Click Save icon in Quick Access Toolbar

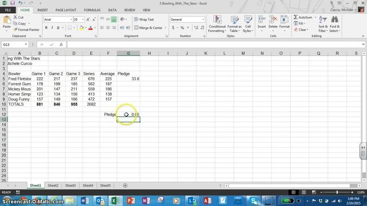coord(13,3)
